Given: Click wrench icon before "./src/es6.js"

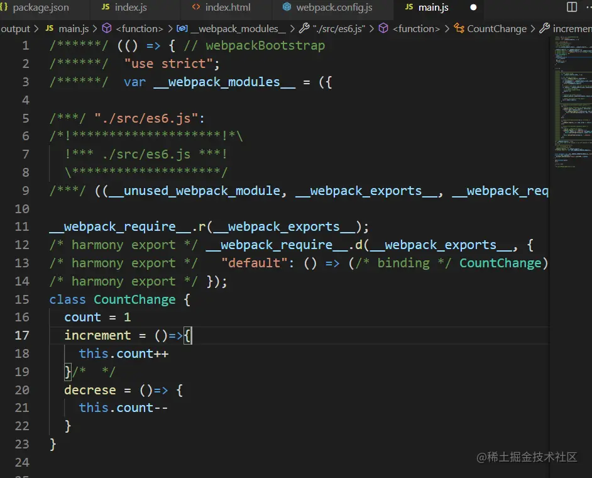Looking at the screenshot, I should click(x=304, y=28).
